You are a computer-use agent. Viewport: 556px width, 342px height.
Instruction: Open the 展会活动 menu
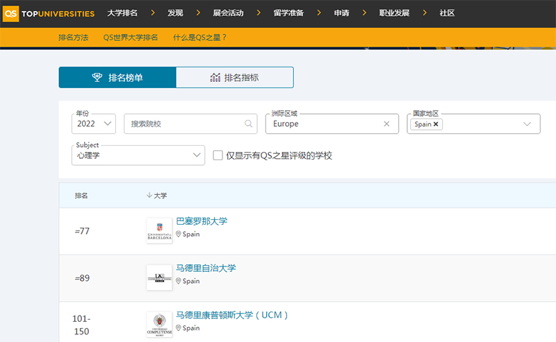(229, 13)
